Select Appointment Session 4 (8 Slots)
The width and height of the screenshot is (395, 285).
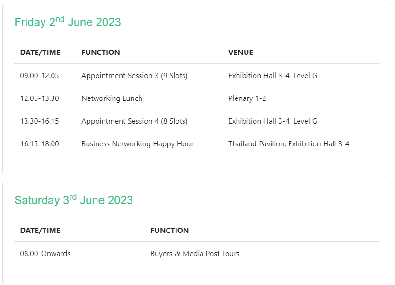pos(134,121)
